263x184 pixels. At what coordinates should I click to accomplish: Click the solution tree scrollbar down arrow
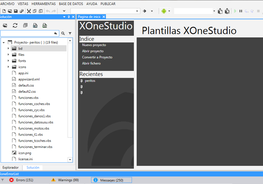tap(70, 159)
